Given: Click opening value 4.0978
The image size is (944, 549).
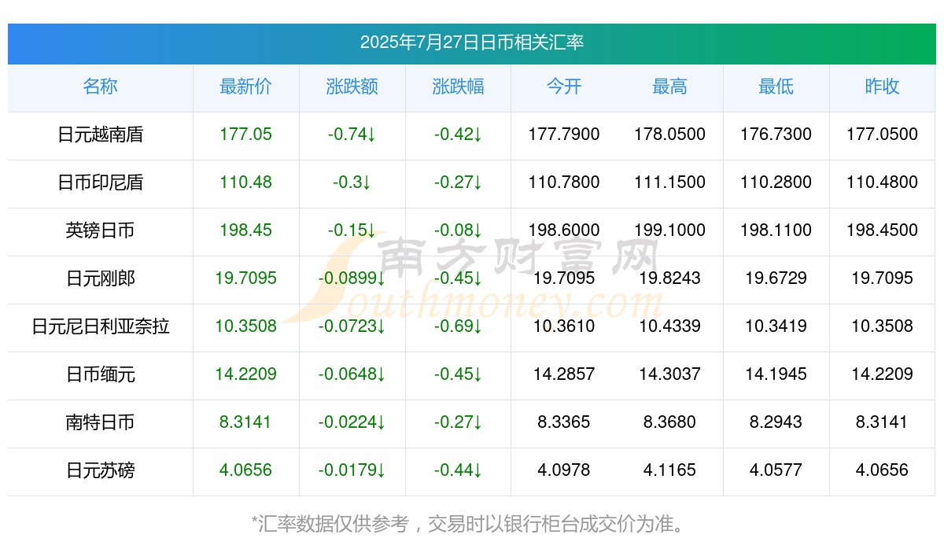Looking at the screenshot, I should (x=564, y=470).
